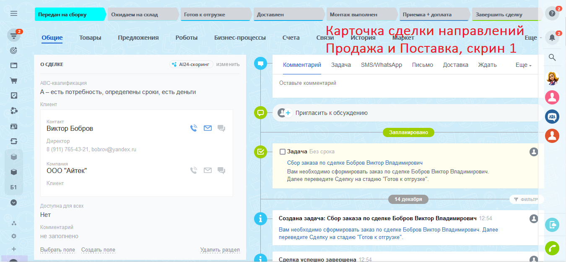Click the phone call icon for Виктор Бобров
This screenshot has height=262, width=566.
tap(193, 128)
